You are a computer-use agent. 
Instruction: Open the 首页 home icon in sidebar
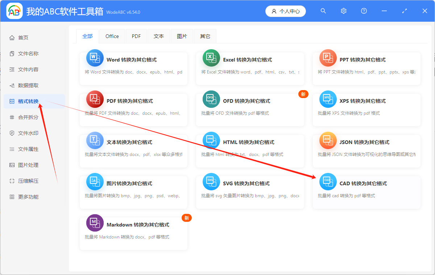click(x=12, y=37)
